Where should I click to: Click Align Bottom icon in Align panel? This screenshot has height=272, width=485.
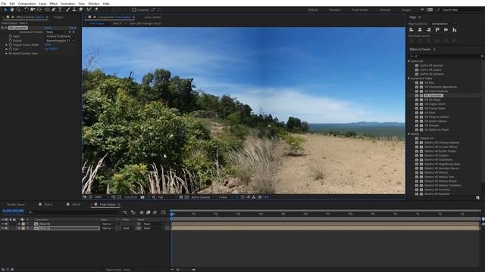point(455,30)
